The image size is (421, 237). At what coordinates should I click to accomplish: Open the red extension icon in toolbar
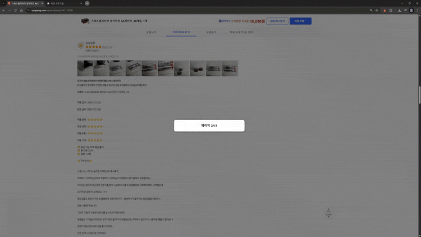point(385,11)
